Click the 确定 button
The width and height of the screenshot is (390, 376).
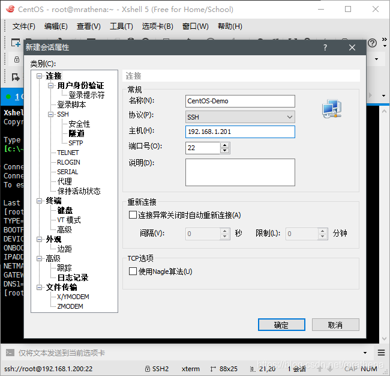click(x=281, y=325)
